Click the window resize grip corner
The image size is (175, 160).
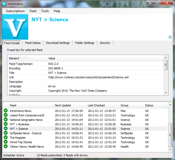tap(172, 157)
